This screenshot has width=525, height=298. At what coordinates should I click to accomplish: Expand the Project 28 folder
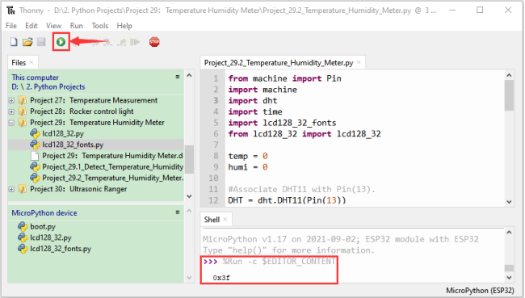tap(11, 111)
